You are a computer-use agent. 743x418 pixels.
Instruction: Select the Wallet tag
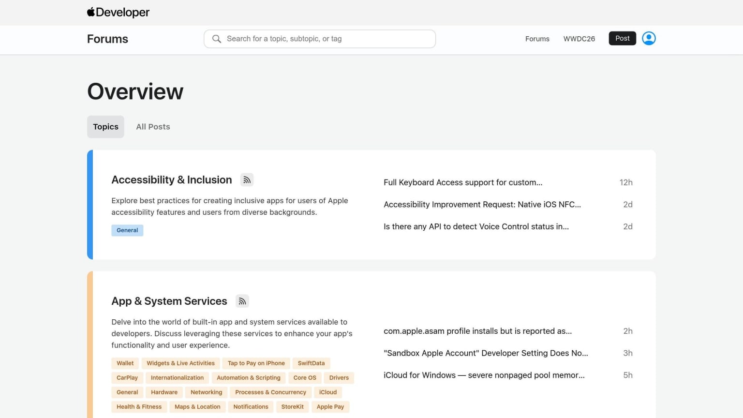click(125, 363)
